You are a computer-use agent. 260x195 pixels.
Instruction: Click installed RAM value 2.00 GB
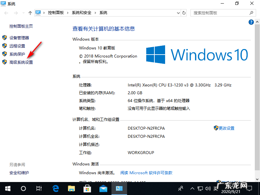[x=135, y=93]
